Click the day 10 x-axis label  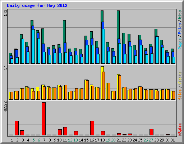click(x=59, y=140)
